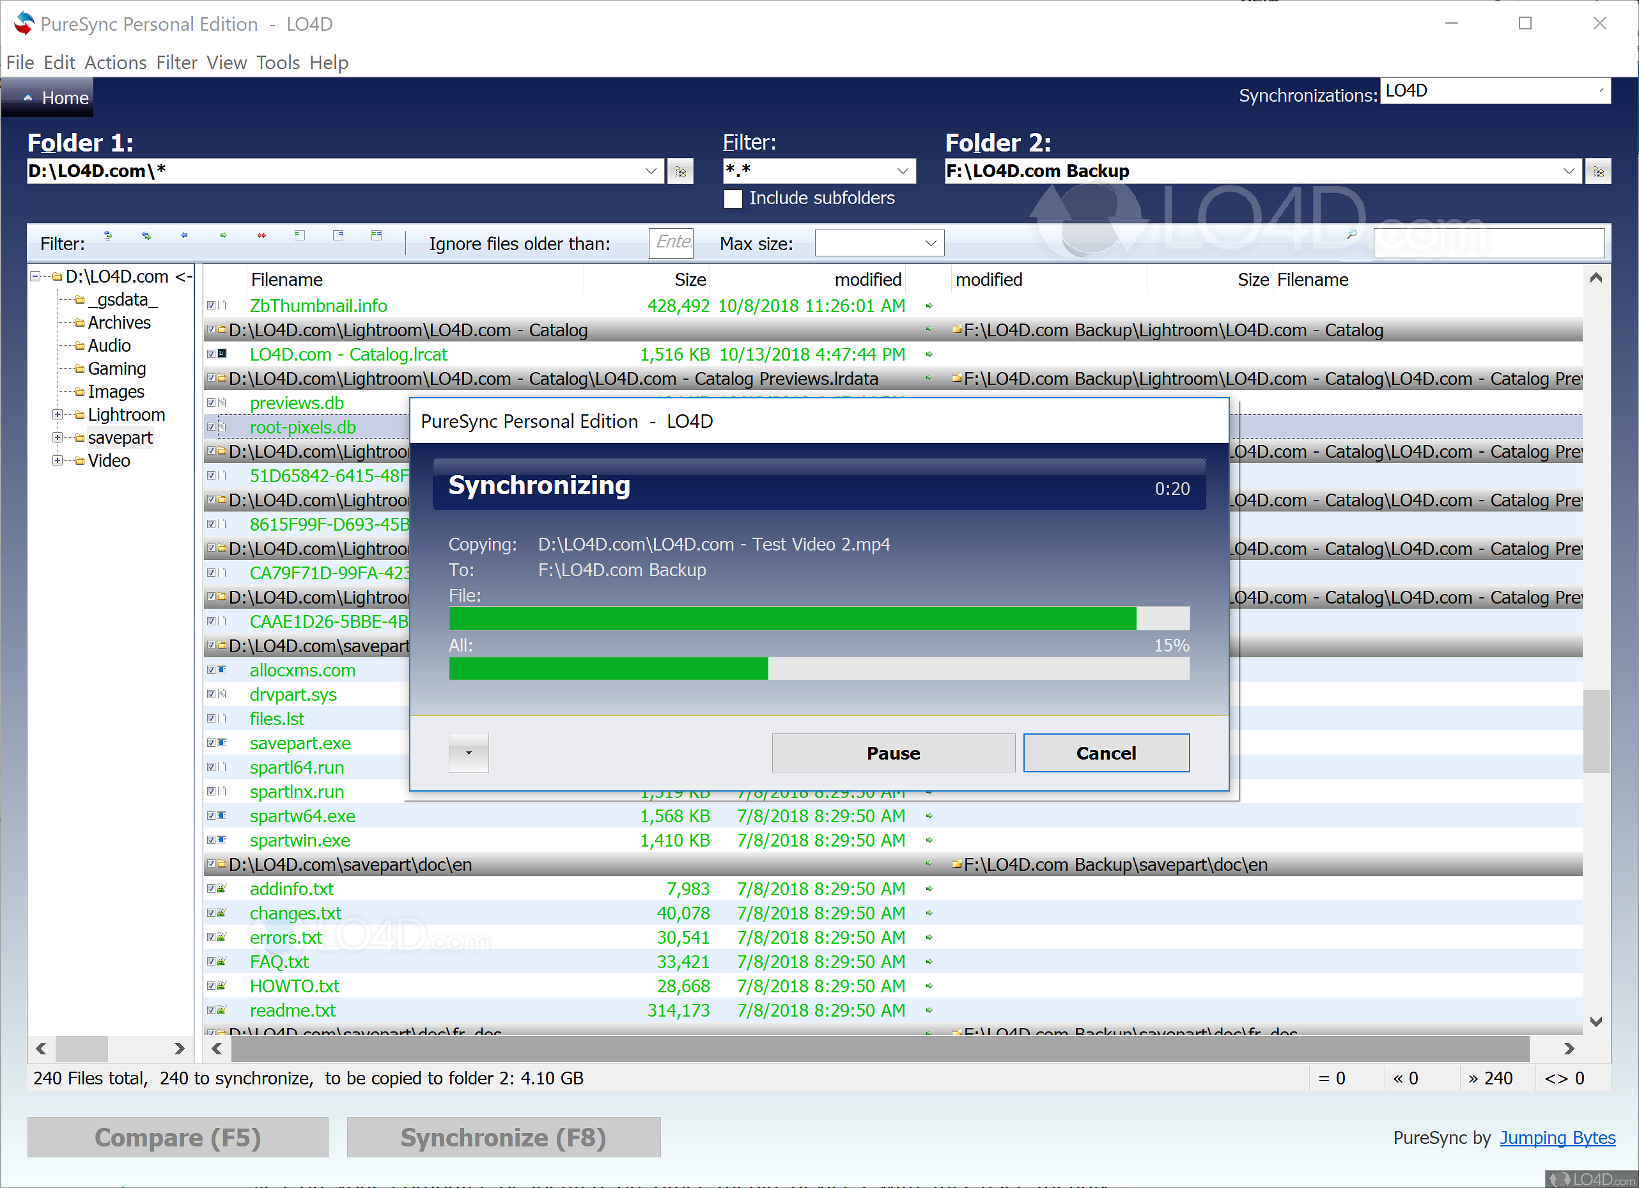Open the Tools menu
The width and height of the screenshot is (1639, 1188).
pos(277,63)
